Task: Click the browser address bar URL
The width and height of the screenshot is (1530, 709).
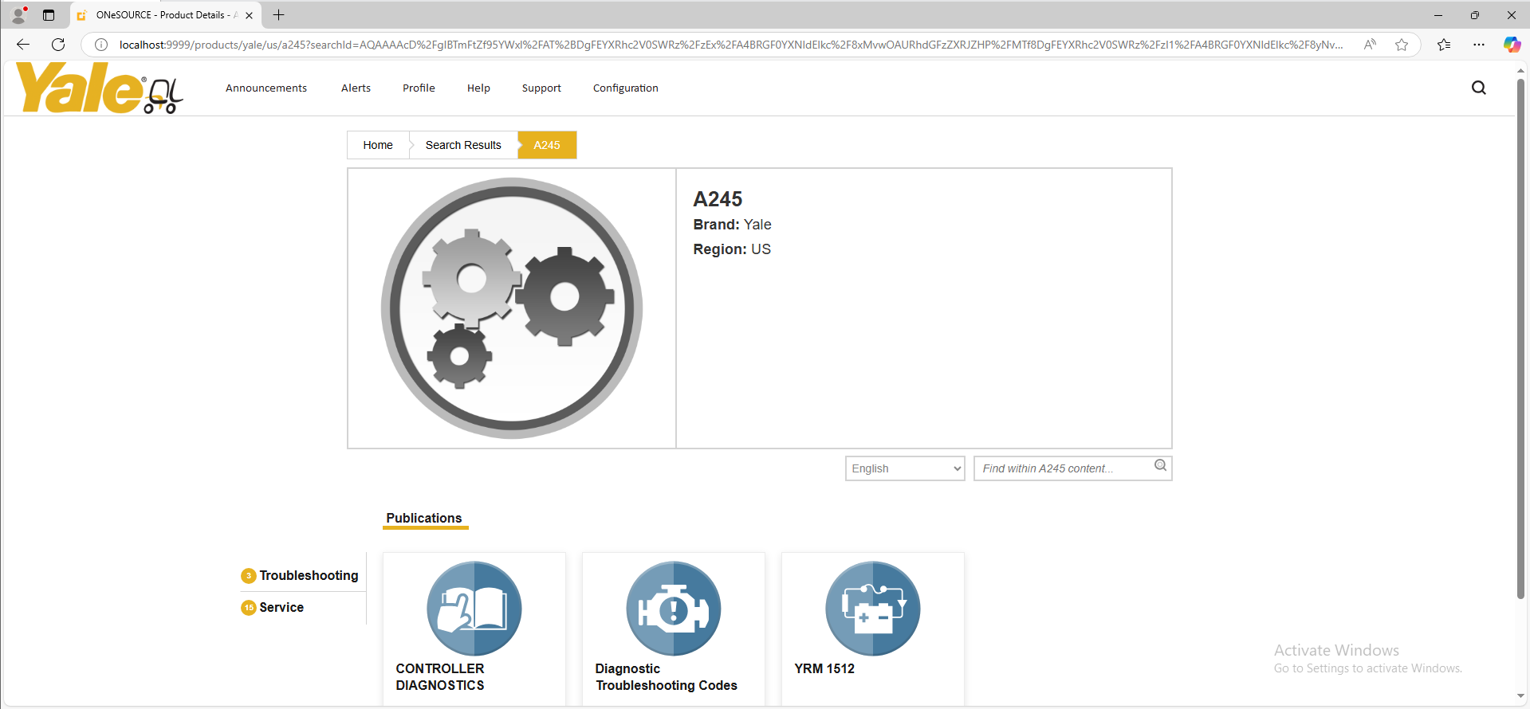Action: [730, 45]
